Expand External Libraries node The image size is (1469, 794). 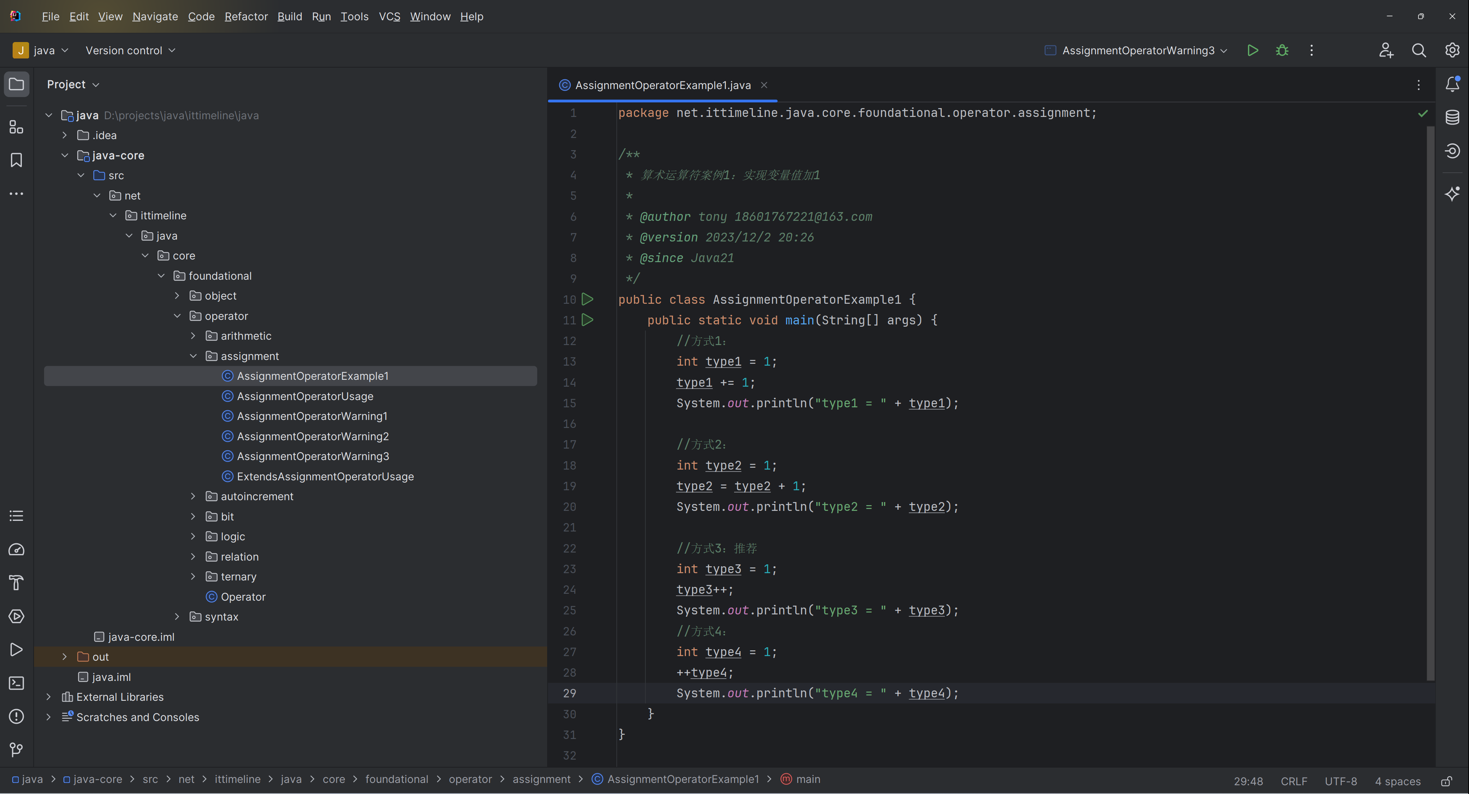49,697
